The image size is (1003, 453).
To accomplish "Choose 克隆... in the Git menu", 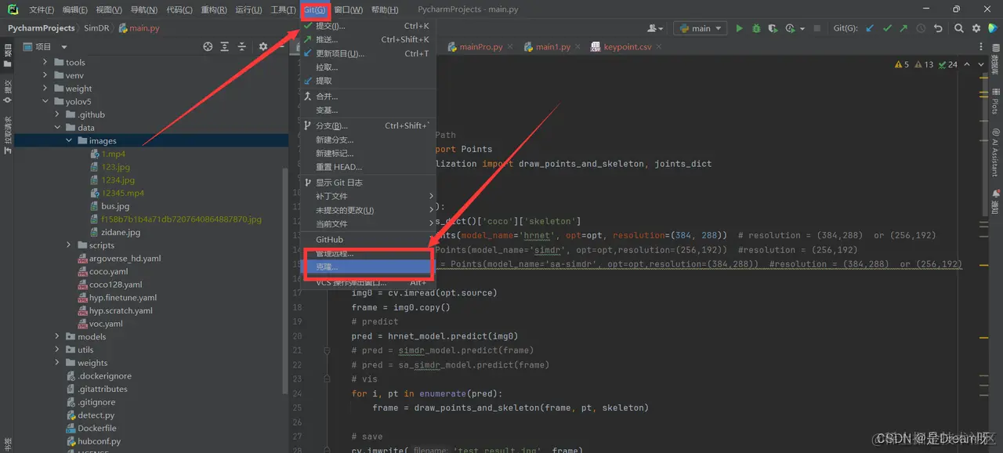I will 368,267.
